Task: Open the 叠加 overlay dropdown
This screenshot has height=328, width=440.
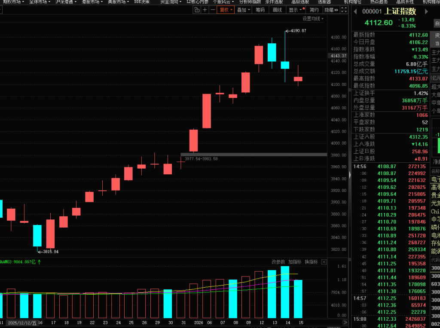Action: (x=243, y=9)
